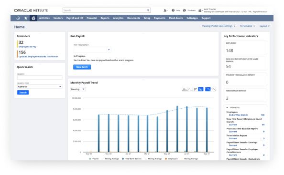
Task: Open the Search For Name/ID dropdown
Action: click(x=40, y=87)
